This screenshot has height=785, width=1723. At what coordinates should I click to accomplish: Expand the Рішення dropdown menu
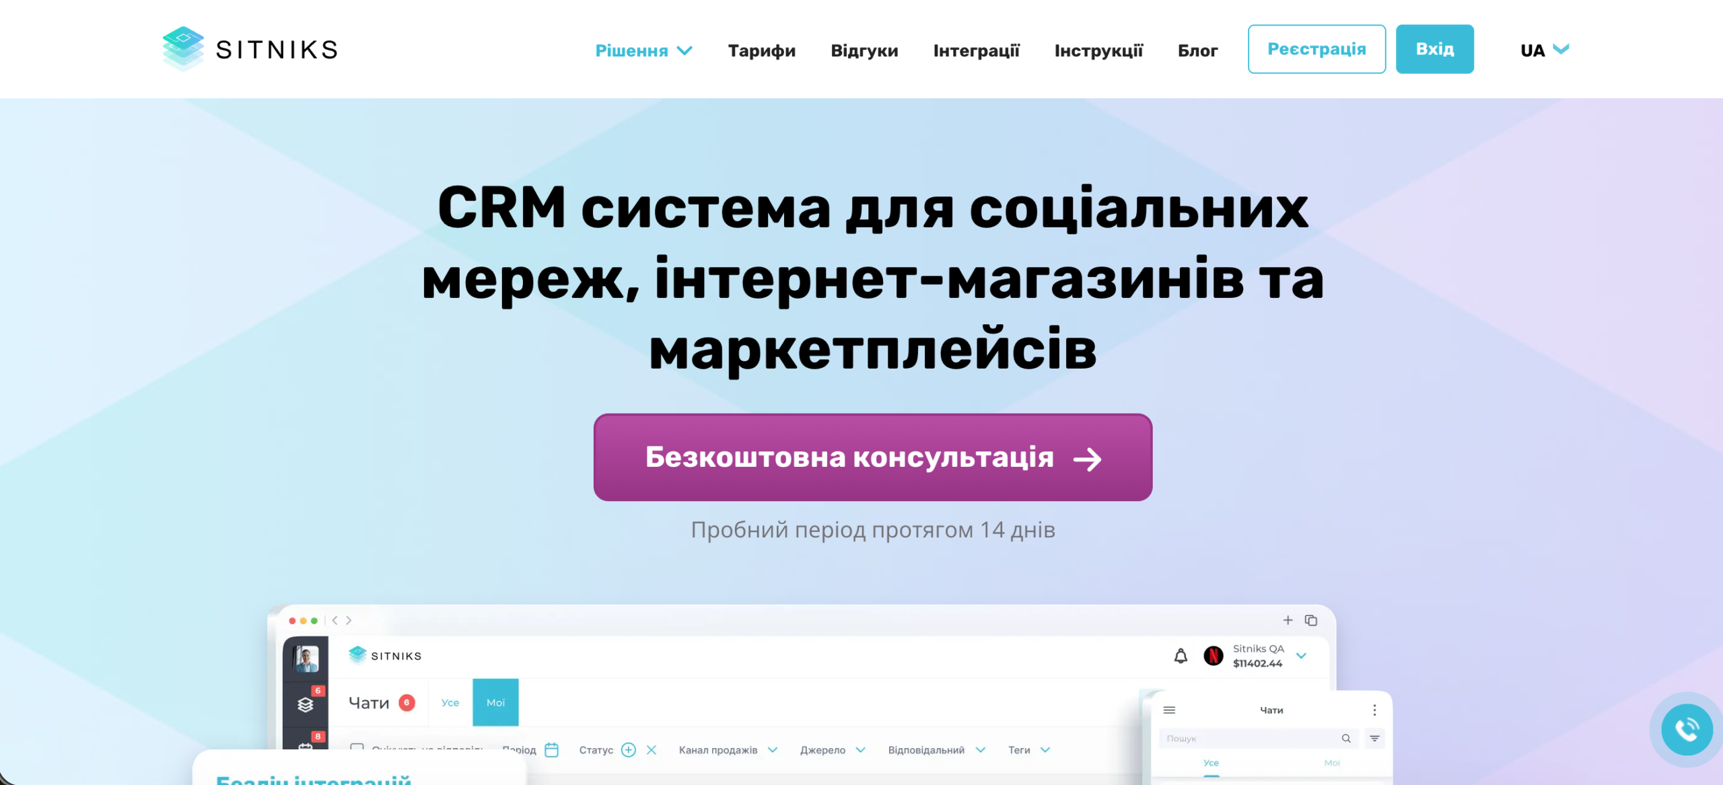(643, 50)
